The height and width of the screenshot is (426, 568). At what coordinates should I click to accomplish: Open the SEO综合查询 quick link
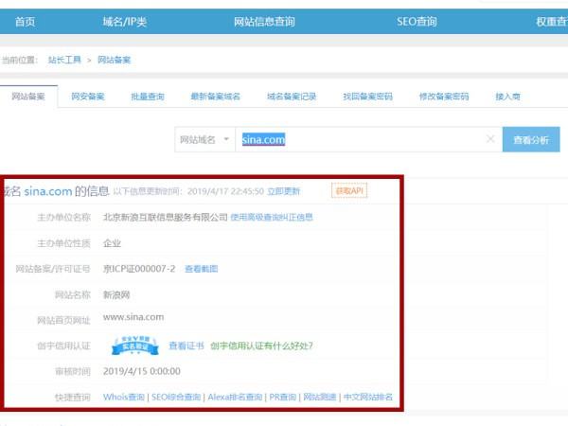(176, 397)
